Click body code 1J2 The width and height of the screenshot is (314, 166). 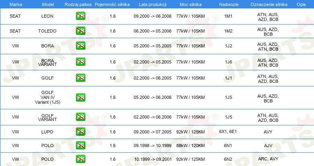click(x=228, y=46)
